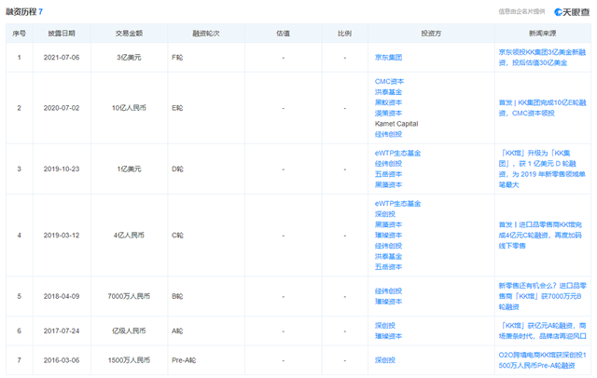
Task: Click the 融资历程 section title
Action: (x=21, y=12)
